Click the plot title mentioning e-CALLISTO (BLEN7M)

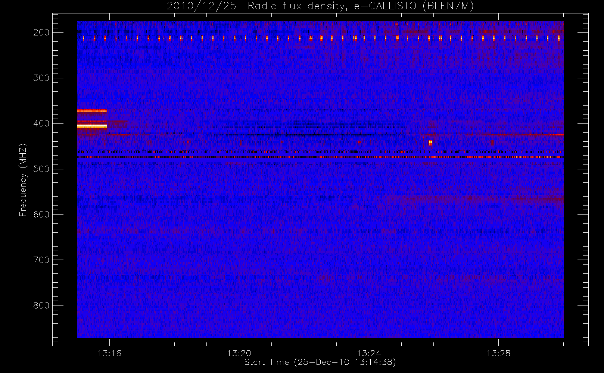click(320, 6)
